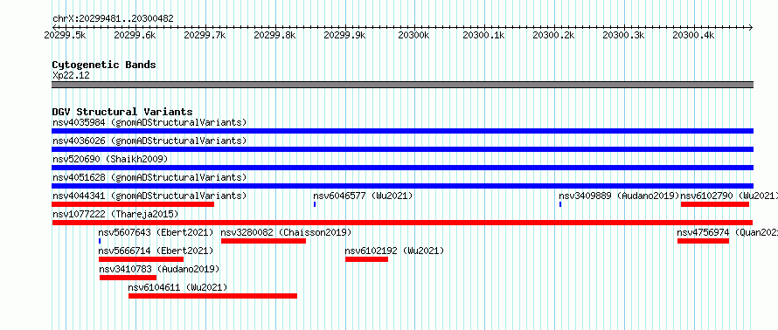Click the nsv6046577 (Wu2021) label
The height and width of the screenshot is (330, 778).
point(363,196)
